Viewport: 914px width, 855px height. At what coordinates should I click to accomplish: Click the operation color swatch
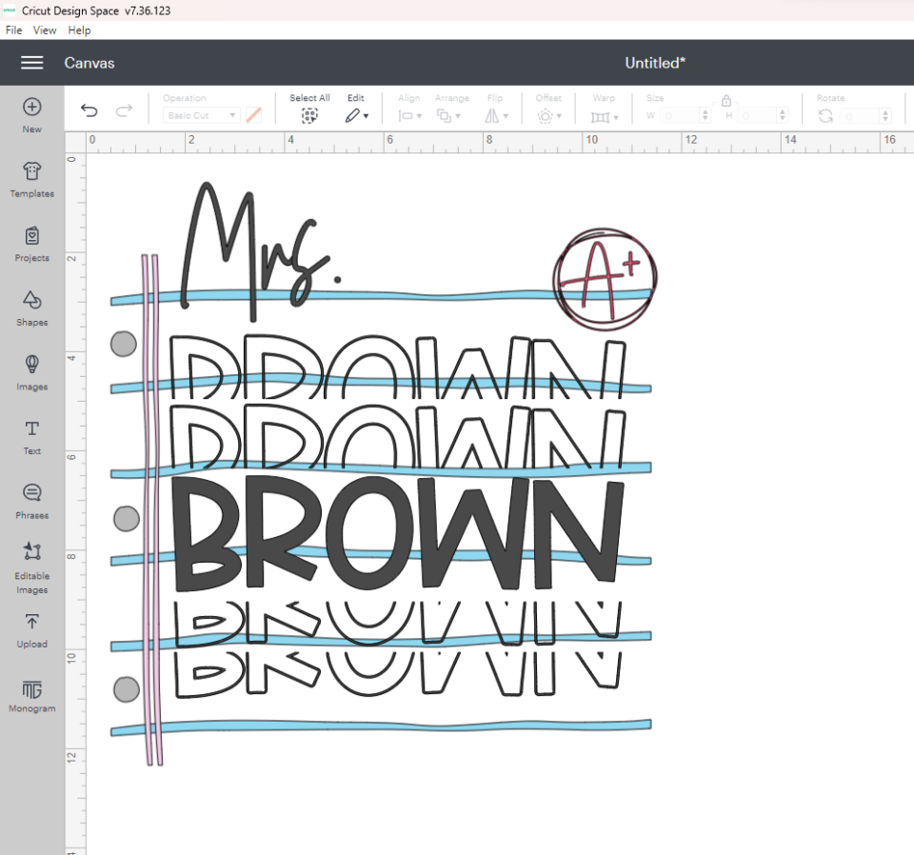253,115
